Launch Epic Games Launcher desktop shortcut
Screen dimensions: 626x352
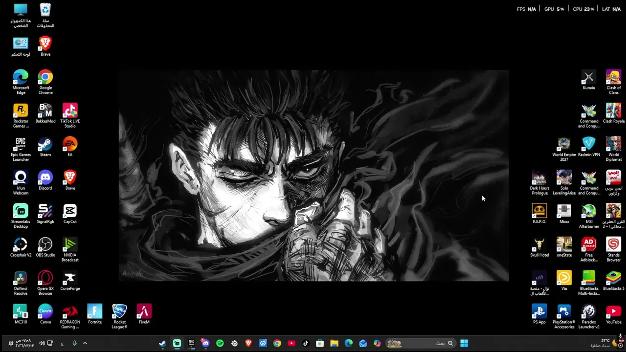(x=21, y=149)
